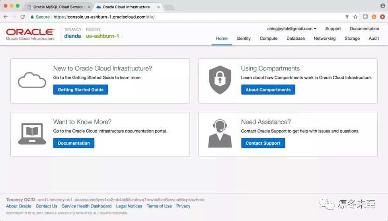Click the About Compartments button
This screenshot has height=221, width=388.
tap(268, 90)
